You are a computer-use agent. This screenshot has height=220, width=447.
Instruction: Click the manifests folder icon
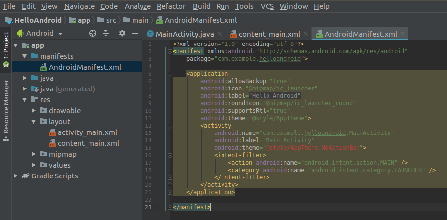[35, 56]
